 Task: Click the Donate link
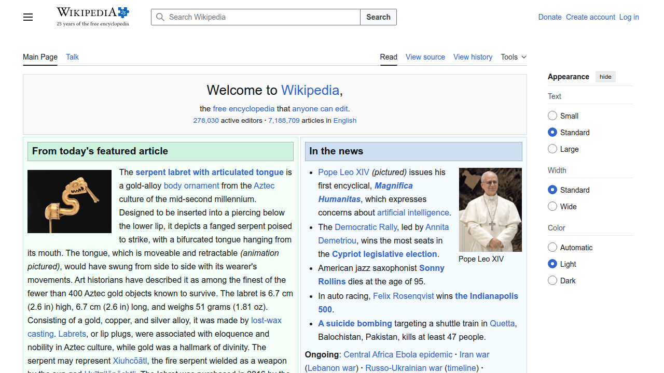coord(550,17)
